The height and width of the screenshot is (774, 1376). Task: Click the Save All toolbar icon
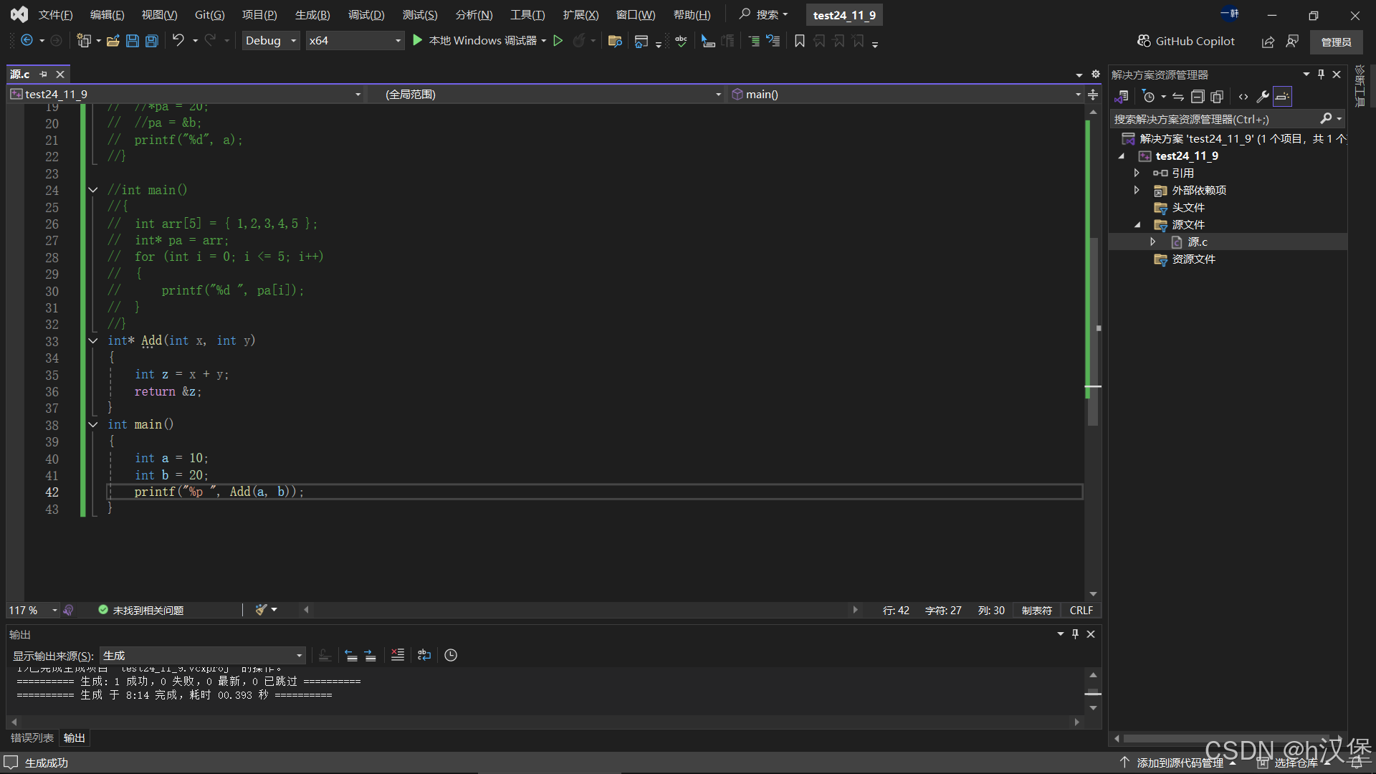152,41
